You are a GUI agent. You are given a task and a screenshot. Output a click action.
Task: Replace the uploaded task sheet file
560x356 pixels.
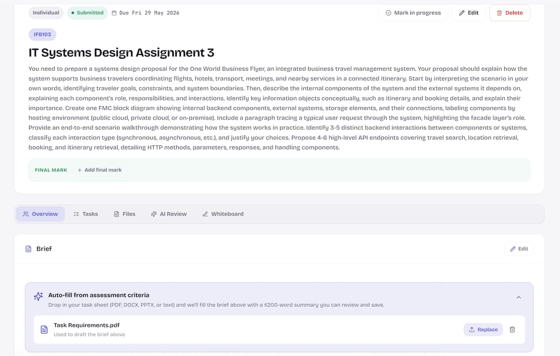(483, 330)
